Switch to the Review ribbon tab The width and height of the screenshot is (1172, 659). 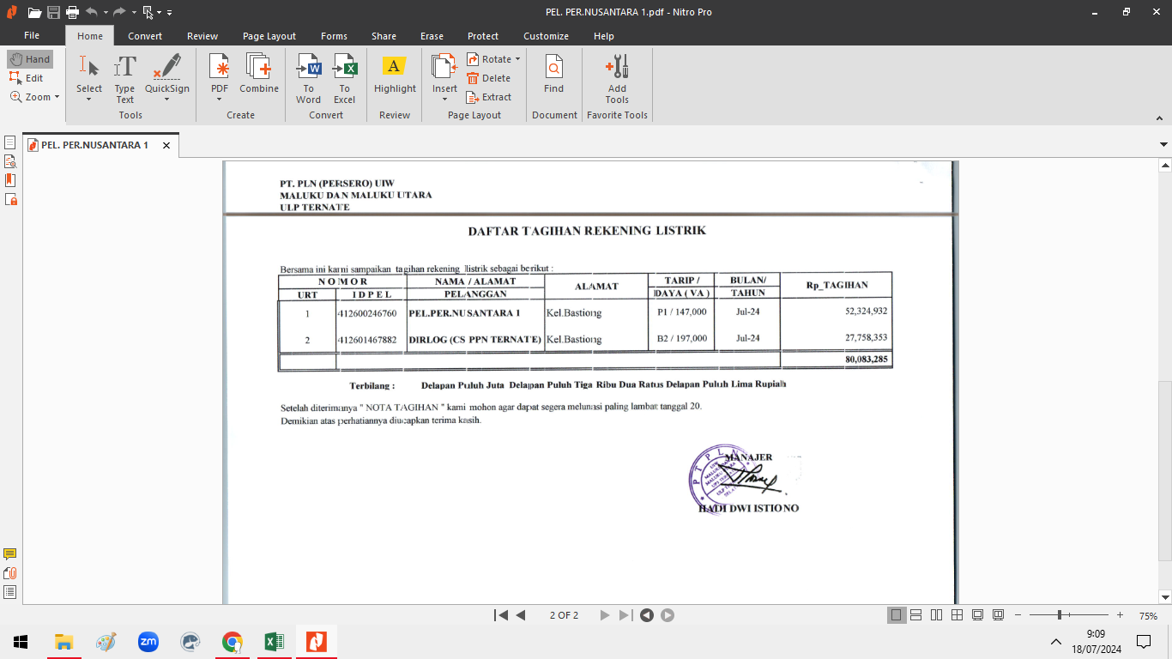point(202,36)
